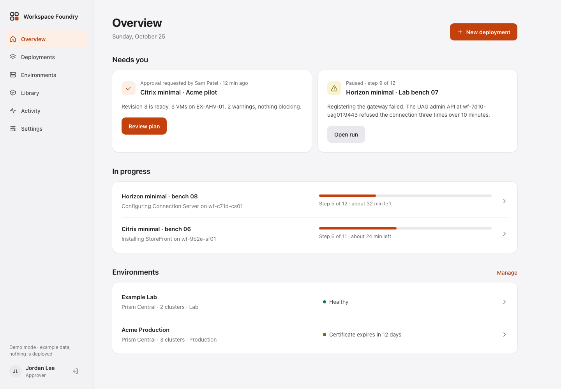Click 'Approval requested by Sam Patel' text
The height and width of the screenshot is (389, 561).
(x=179, y=83)
